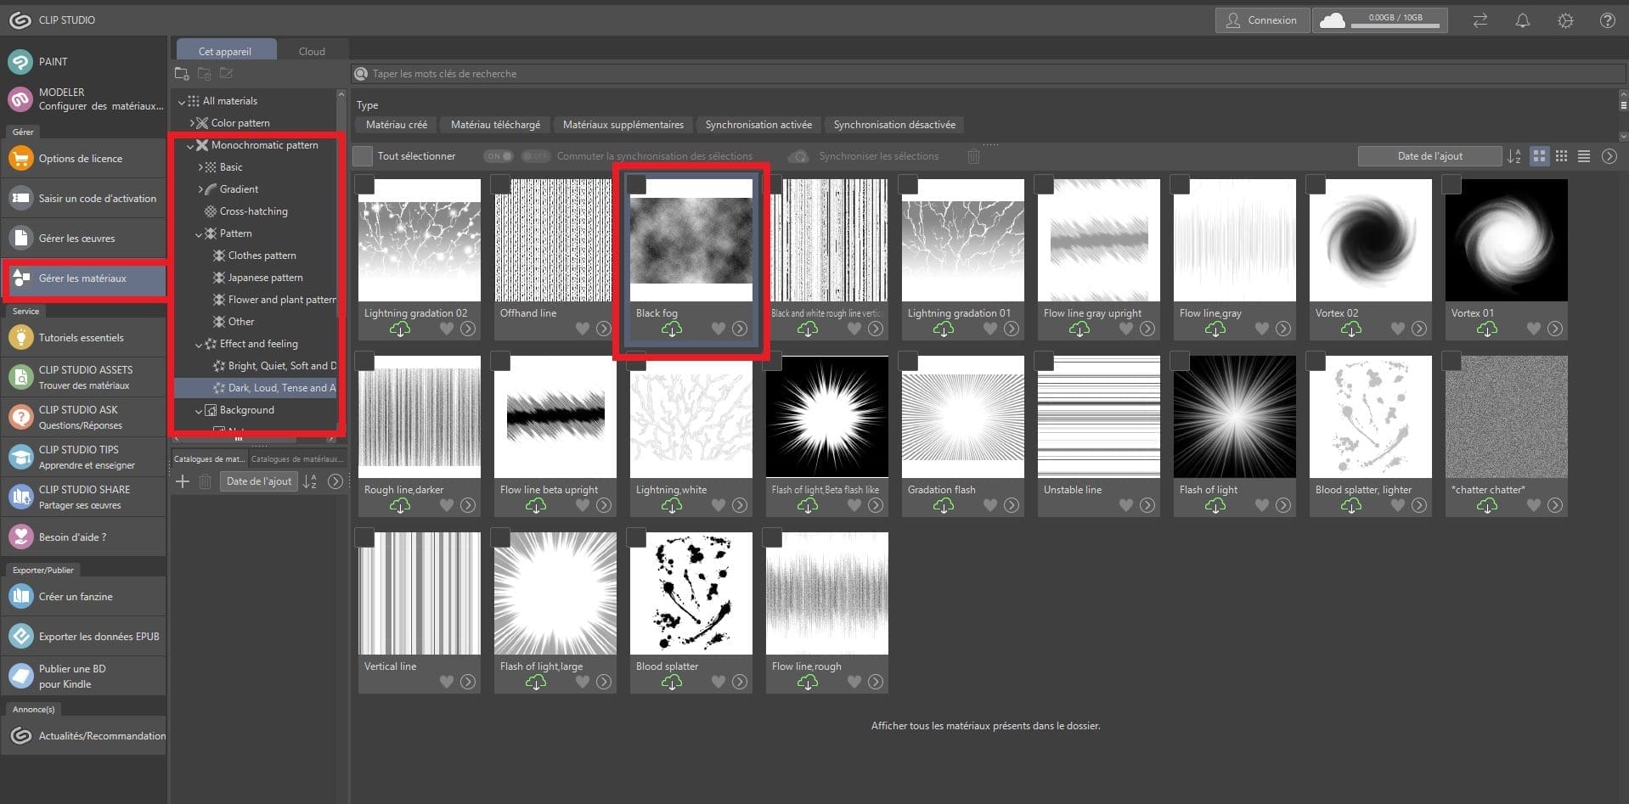Open the cloud storage usage icon
This screenshot has height=804, width=1629.
[x=1332, y=20]
